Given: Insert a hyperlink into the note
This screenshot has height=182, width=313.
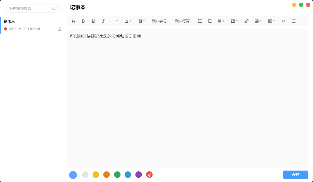Looking at the screenshot, I should [x=246, y=21].
